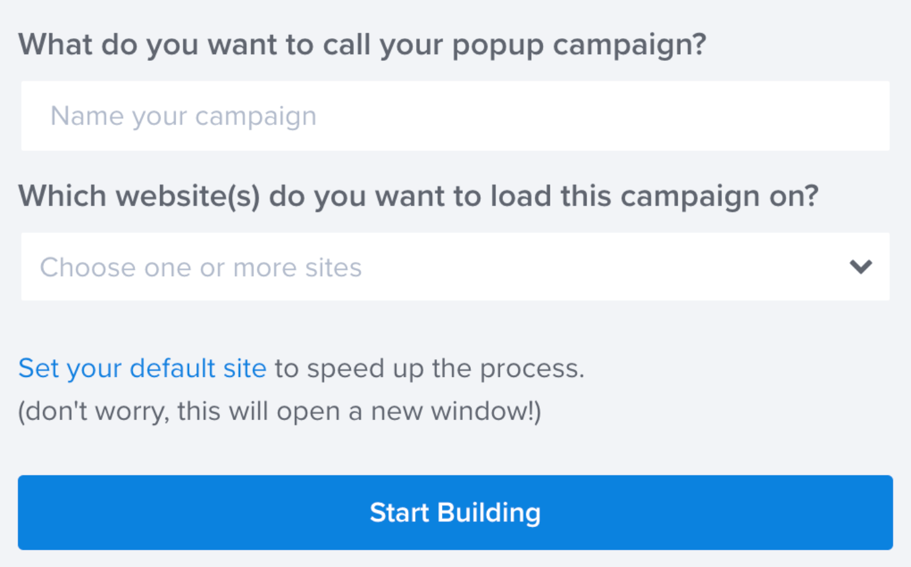Viewport: 911px width, 567px height.
Task: Click 'Start Building' to create the campaign
Action: coord(455,512)
